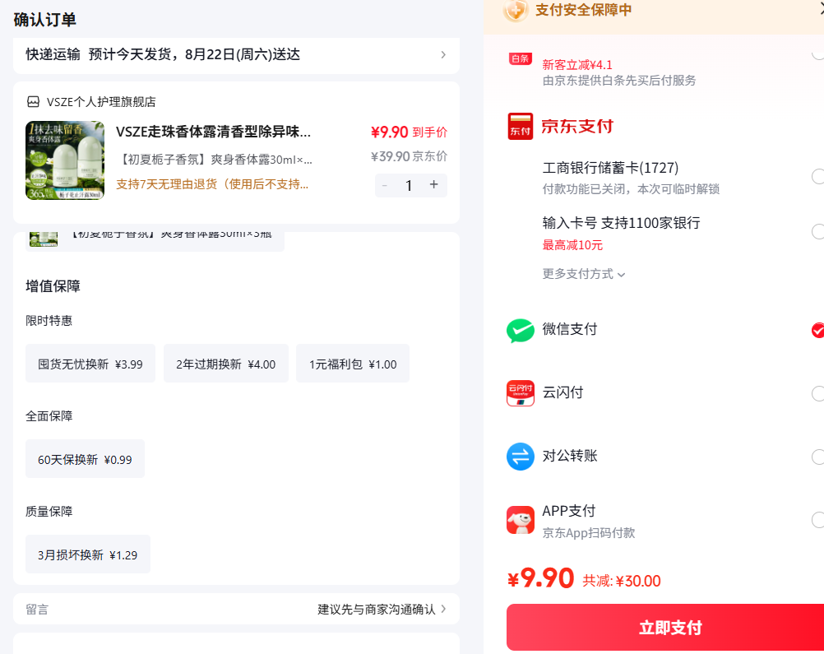
Task: Click the WeChat Pay icon
Action: pos(521,330)
